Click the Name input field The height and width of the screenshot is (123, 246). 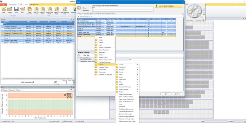[123, 8]
